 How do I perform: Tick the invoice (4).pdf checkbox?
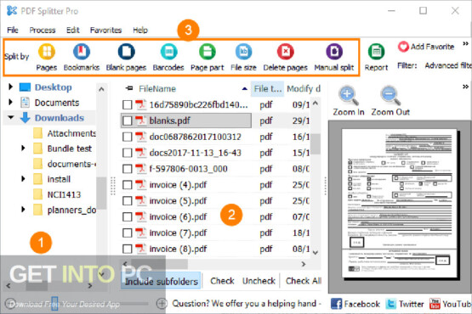coord(127,185)
